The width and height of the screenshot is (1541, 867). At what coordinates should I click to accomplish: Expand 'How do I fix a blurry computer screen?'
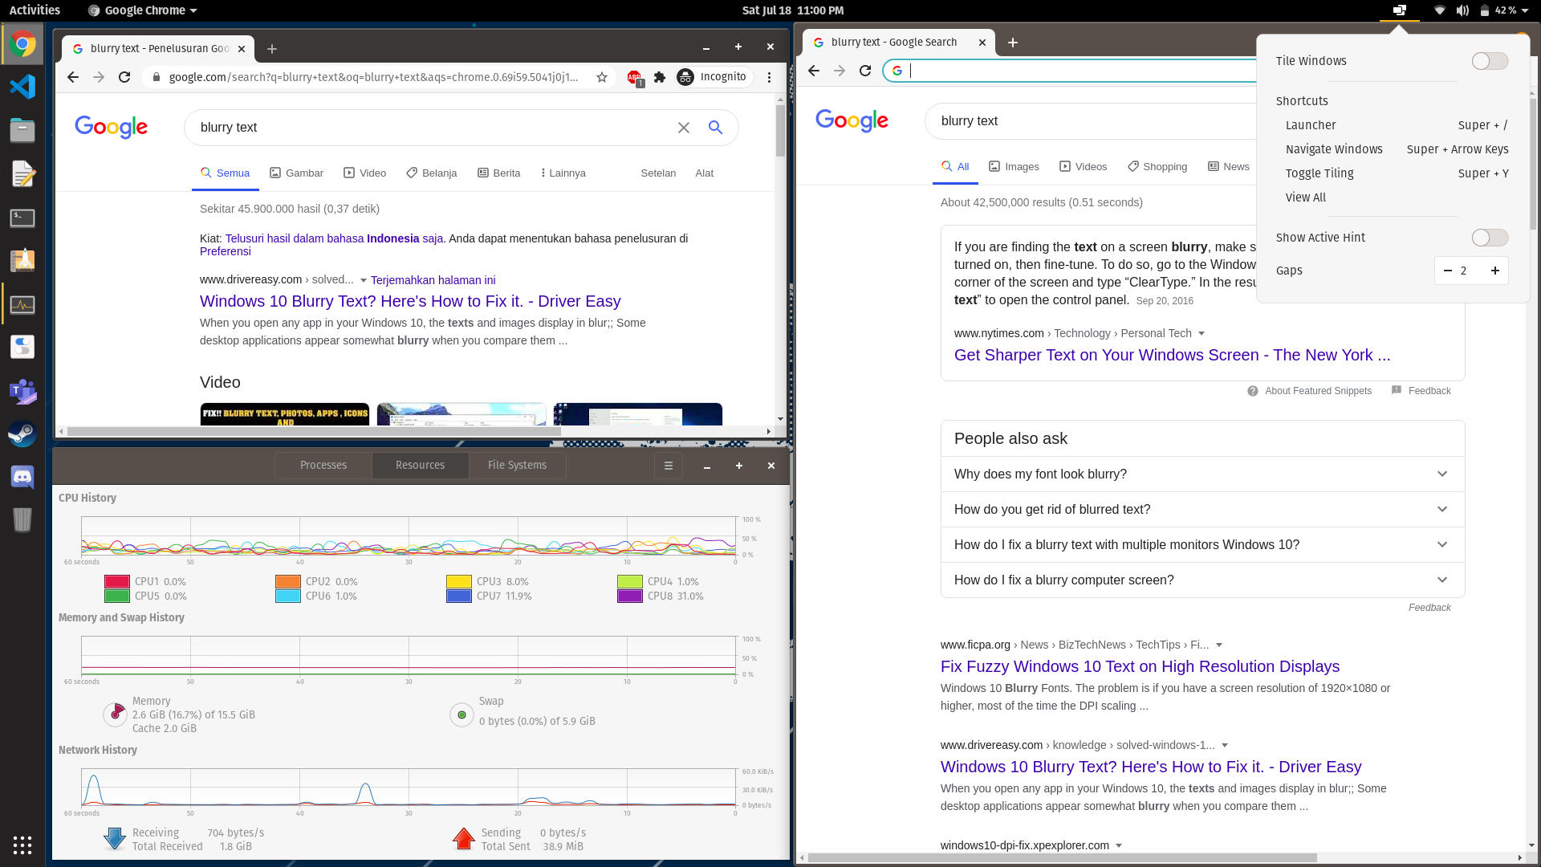1202,580
